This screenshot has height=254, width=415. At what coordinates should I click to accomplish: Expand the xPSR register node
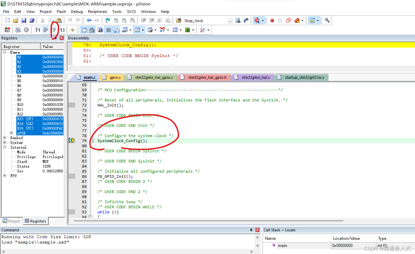[11, 133]
